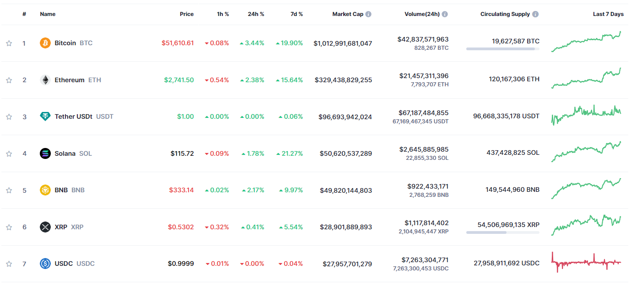Open USDC red 7-day sparkline chart
Image resolution: width=631 pixels, height=285 pixels.
click(586, 262)
